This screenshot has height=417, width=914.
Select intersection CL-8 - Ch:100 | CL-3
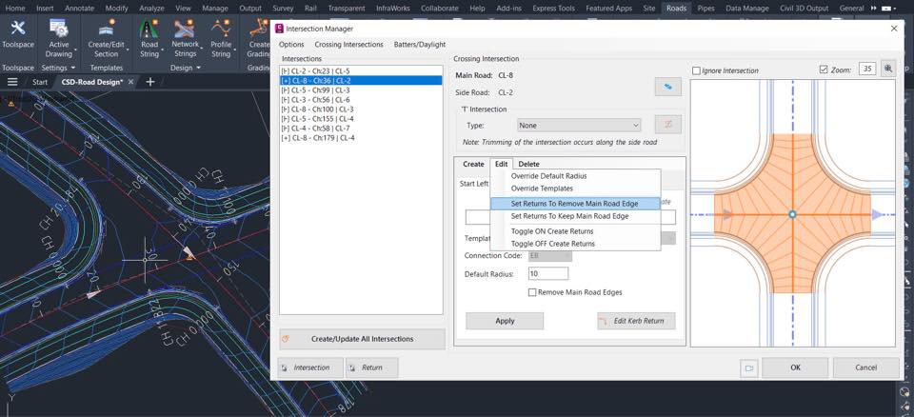(x=361, y=109)
